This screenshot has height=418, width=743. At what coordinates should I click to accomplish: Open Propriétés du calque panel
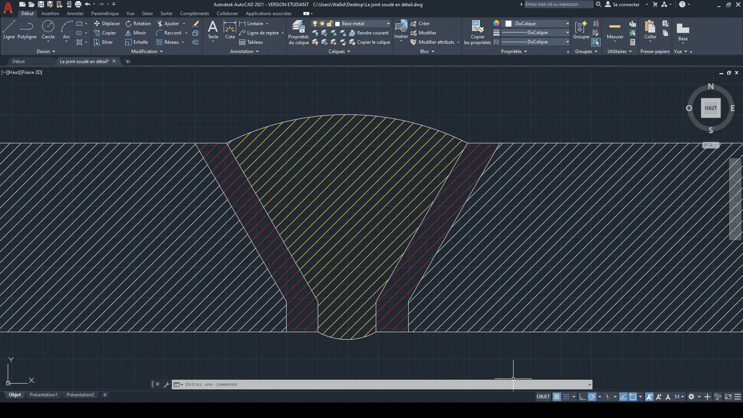point(298,33)
